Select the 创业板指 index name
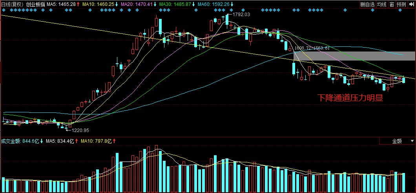The image size is (416, 193). [x=35, y=4]
